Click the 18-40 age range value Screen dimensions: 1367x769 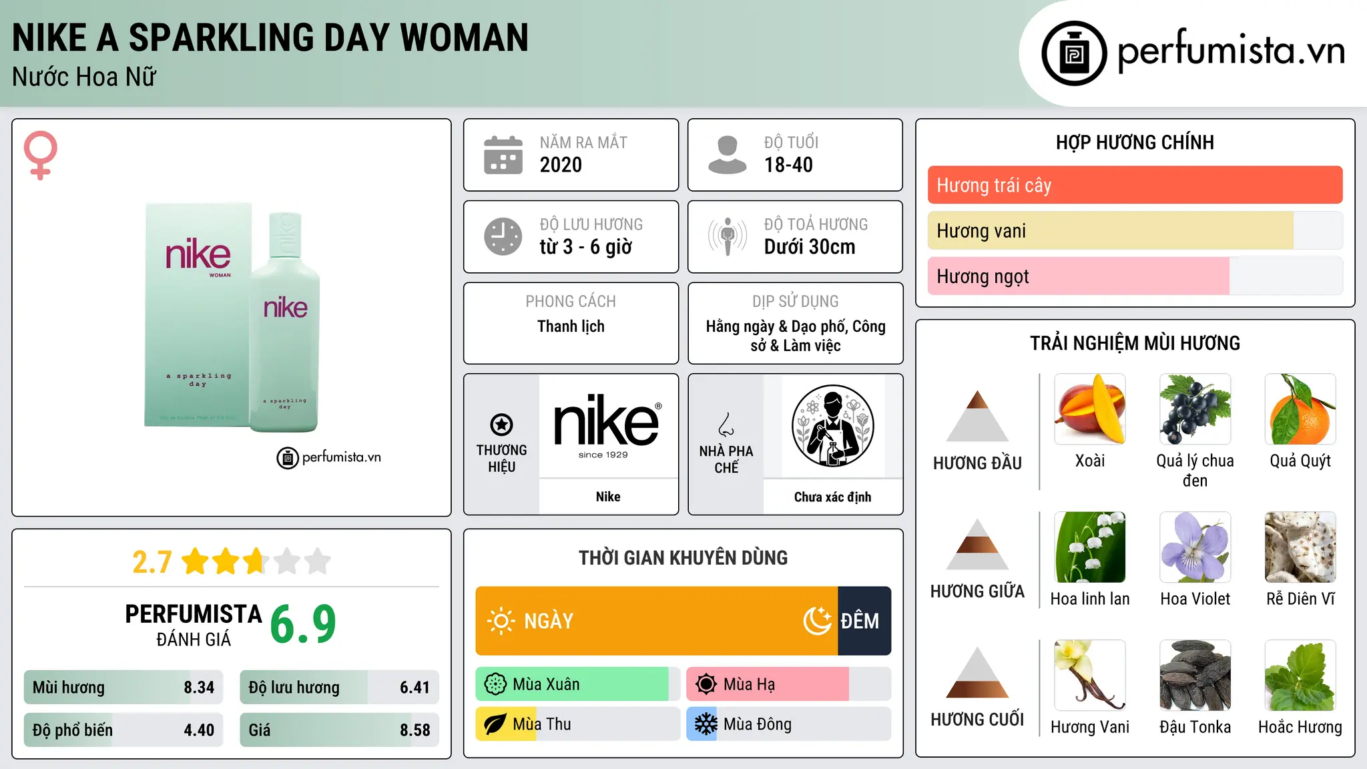pyautogui.click(x=788, y=165)
